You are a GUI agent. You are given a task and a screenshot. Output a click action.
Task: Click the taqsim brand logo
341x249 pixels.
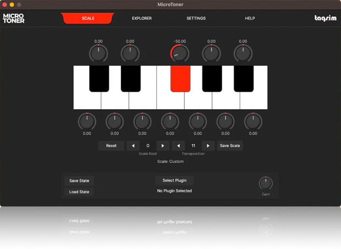[x=326, y=18]
